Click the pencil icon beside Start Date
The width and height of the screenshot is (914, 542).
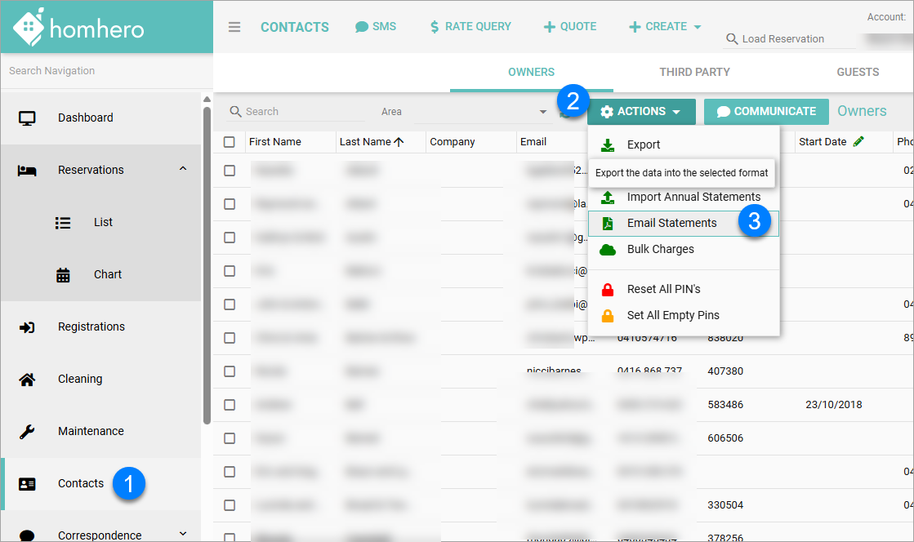pos(858,142)
